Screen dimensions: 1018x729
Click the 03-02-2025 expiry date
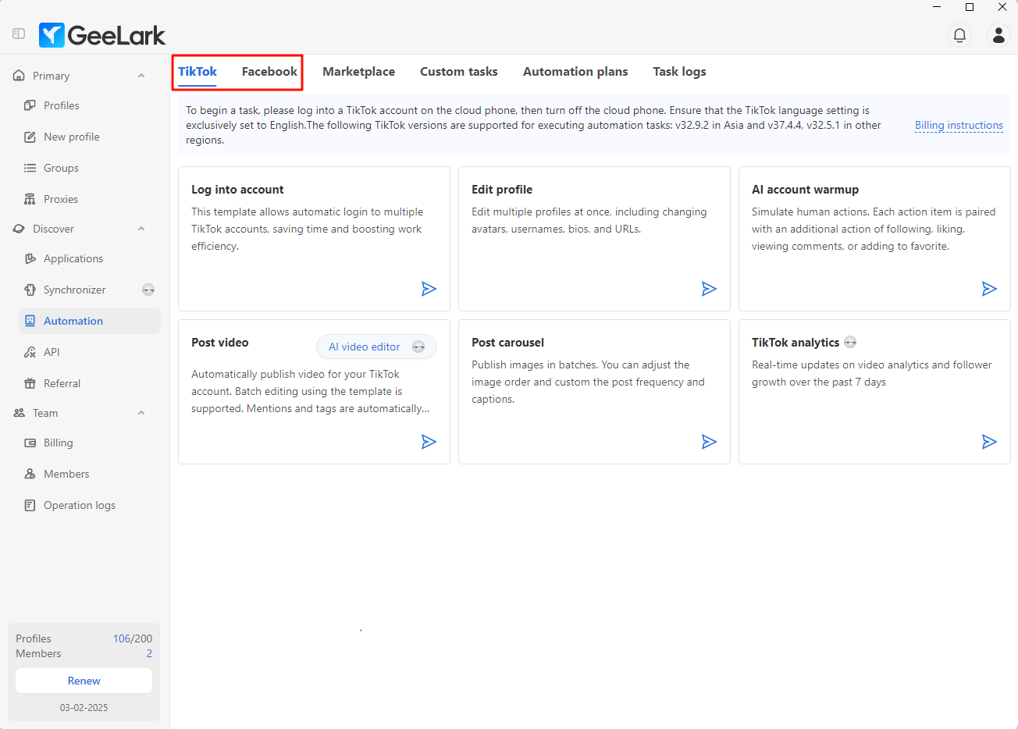(84, 708)
